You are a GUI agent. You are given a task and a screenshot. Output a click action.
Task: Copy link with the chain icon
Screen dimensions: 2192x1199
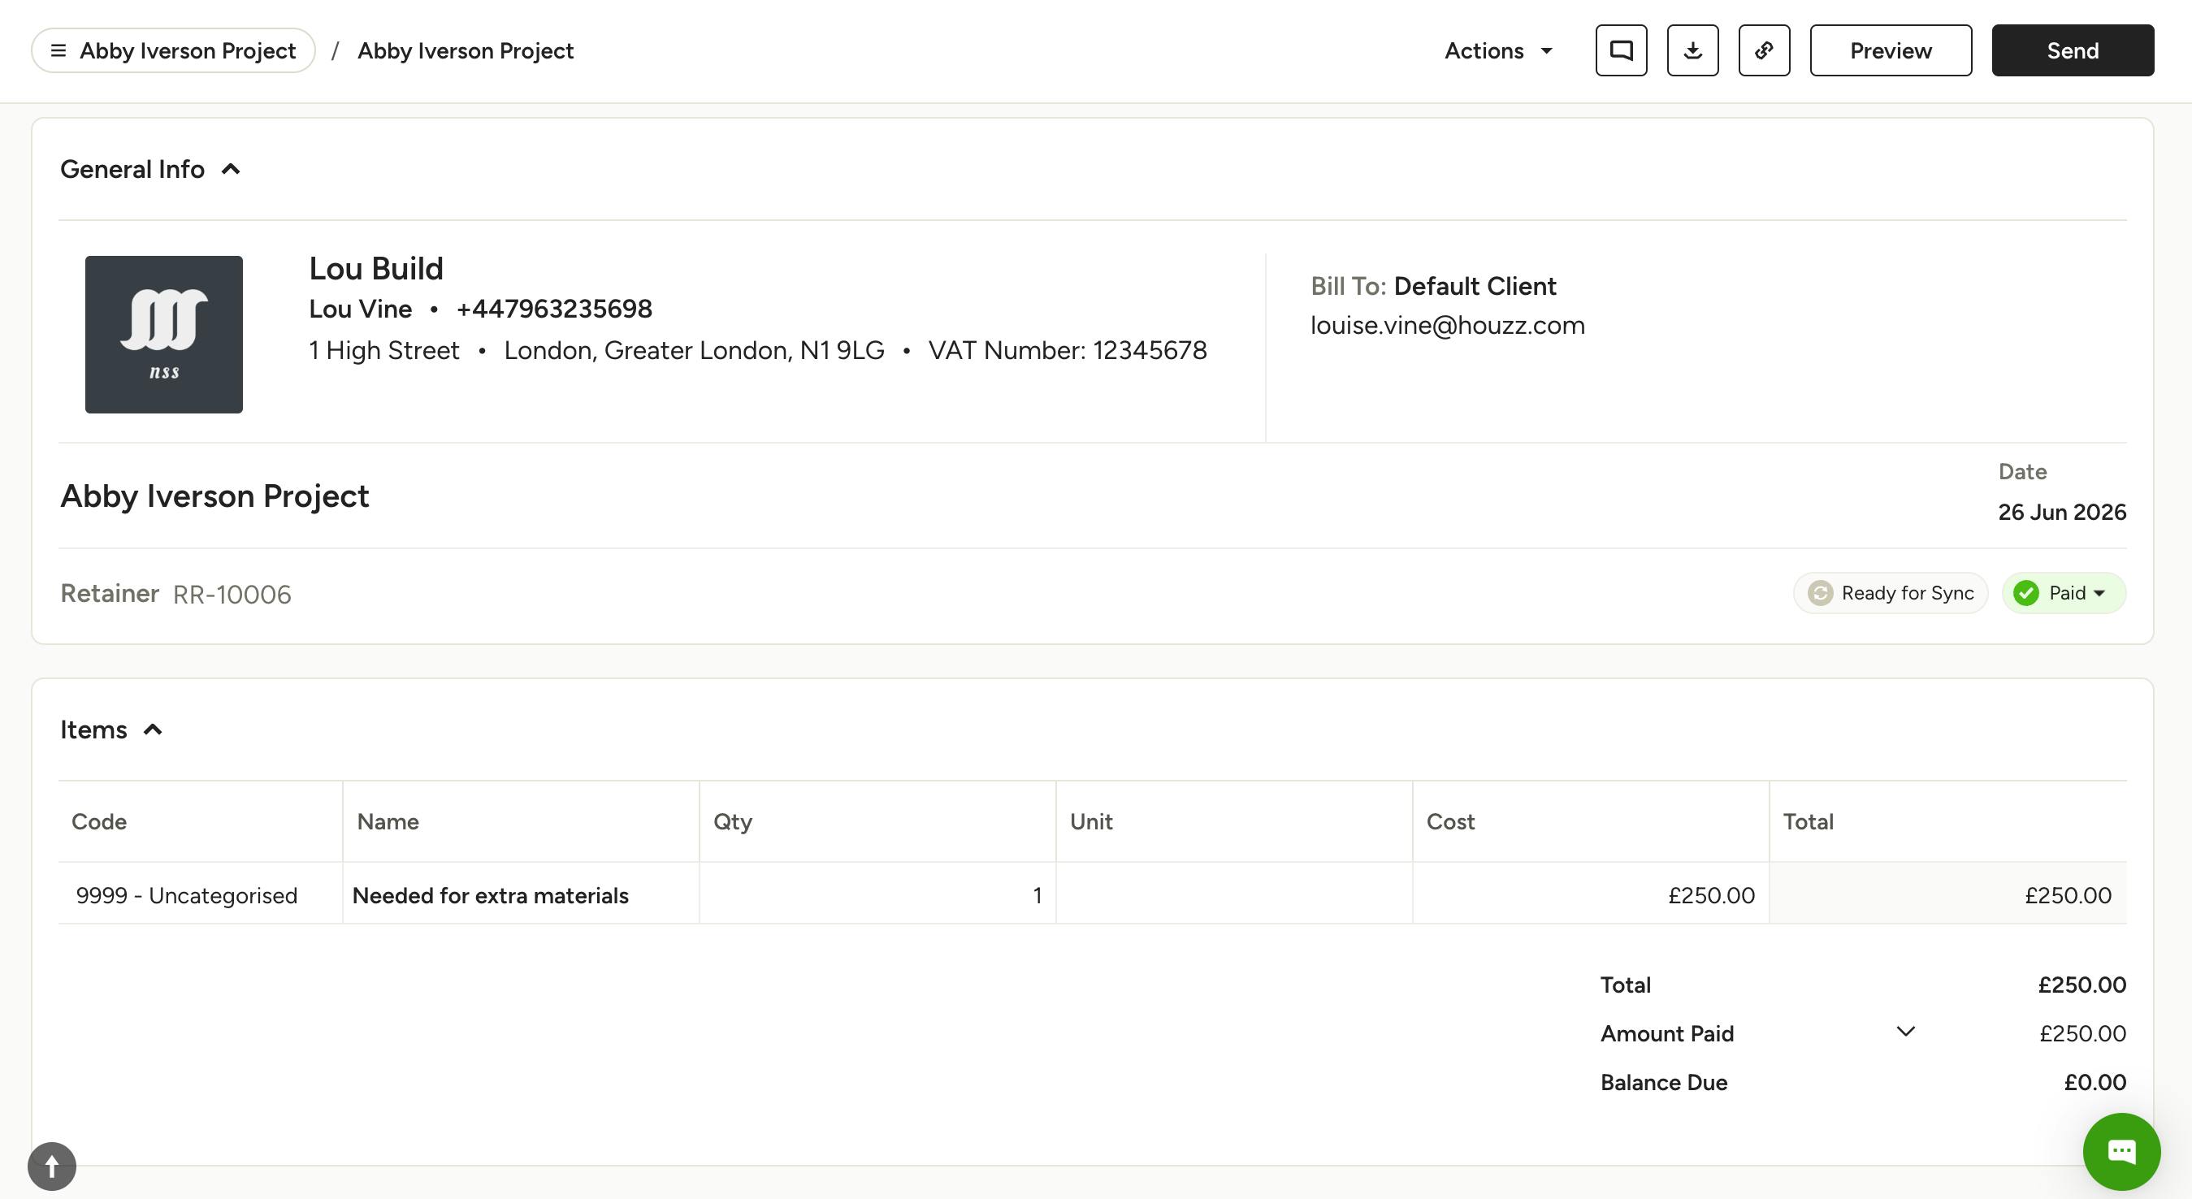click(x=1764, y=50)
